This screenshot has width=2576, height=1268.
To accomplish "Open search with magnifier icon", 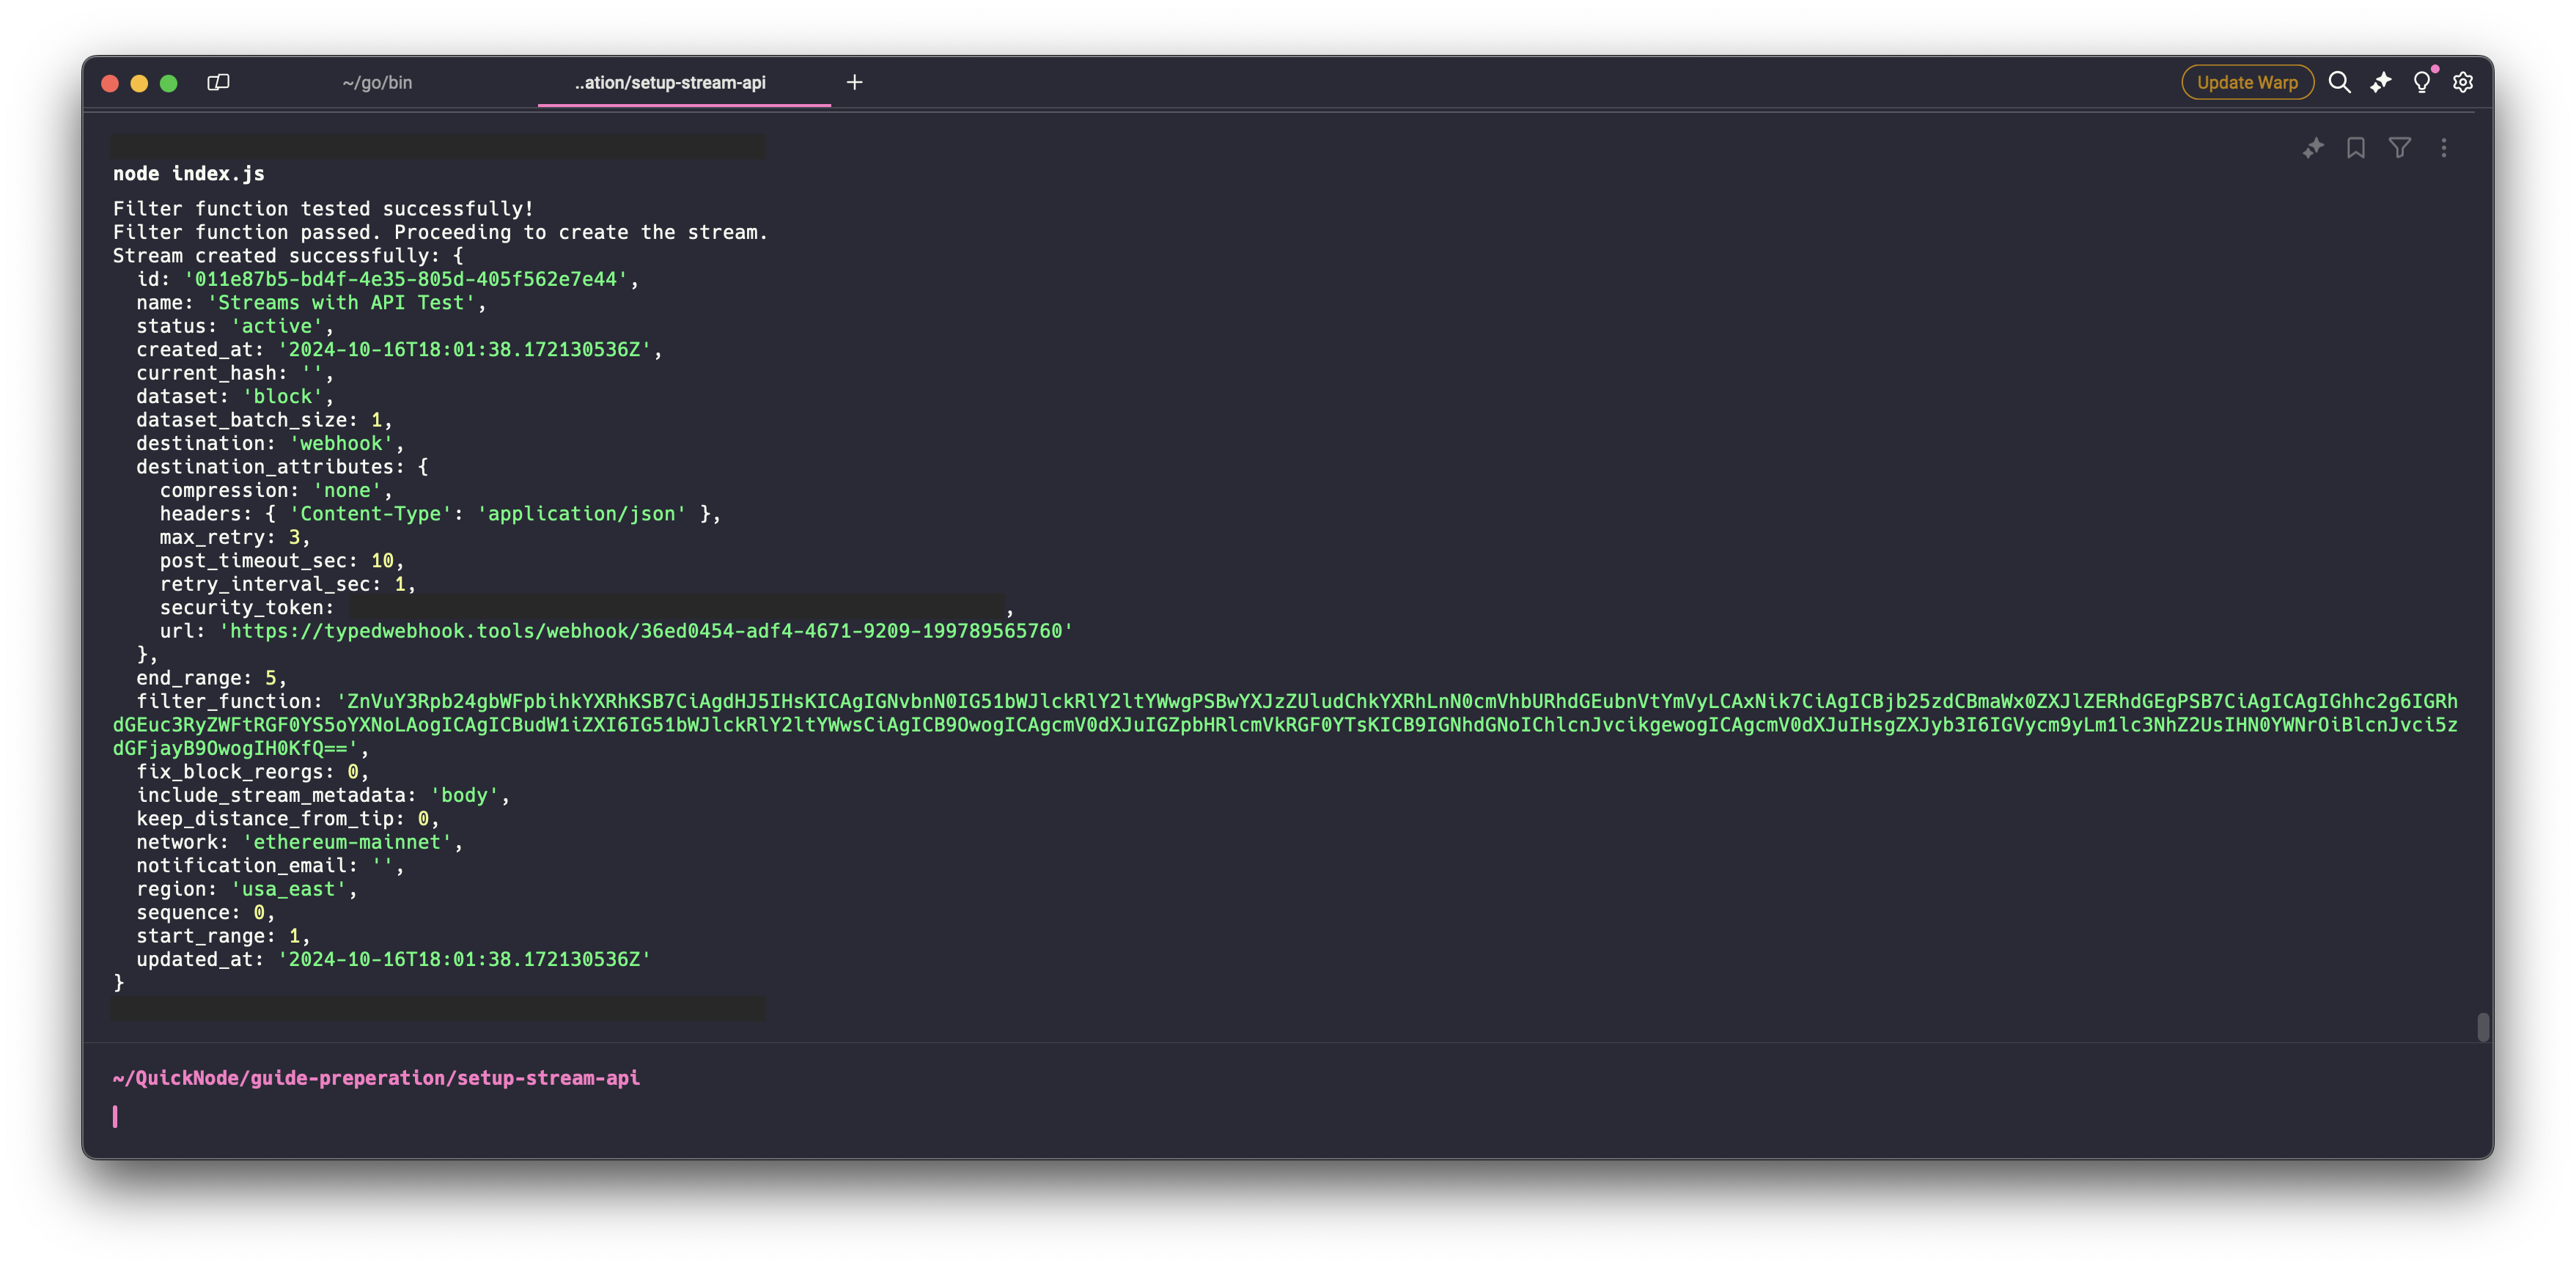I will click(x=2339, y=82).
